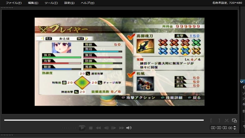Step forward one frame
The image size is (245, 138).
pos(114,128)
